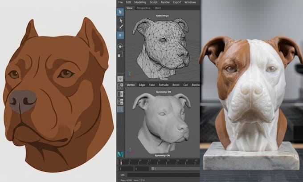Screen dimensions: 303x182
Task: Click the two-row panel layout icon
Action: [120, 101]
